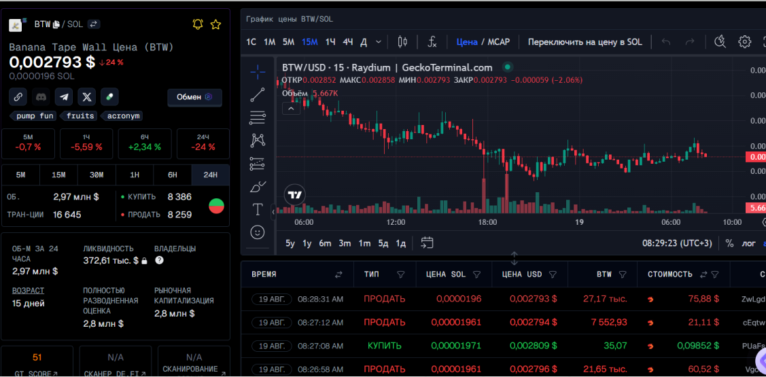Set chart interval to 4Ч
The image size is (766, 377).
(348, 42)
